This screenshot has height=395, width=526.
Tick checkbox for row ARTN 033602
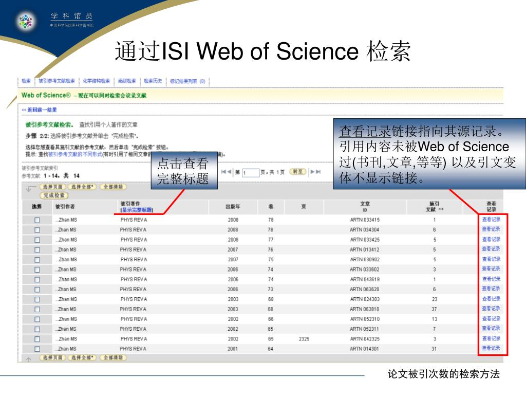37,270
